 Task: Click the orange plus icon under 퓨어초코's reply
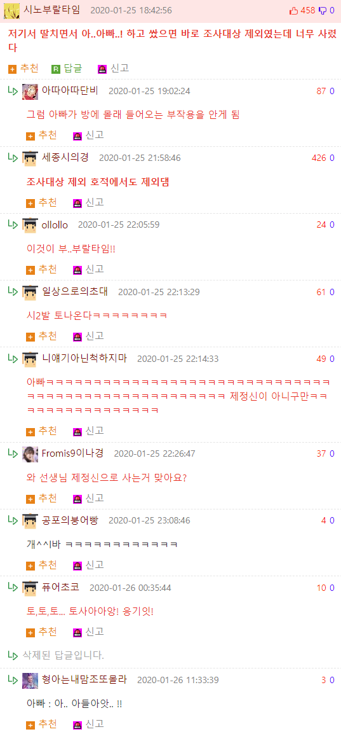point(31,633)
